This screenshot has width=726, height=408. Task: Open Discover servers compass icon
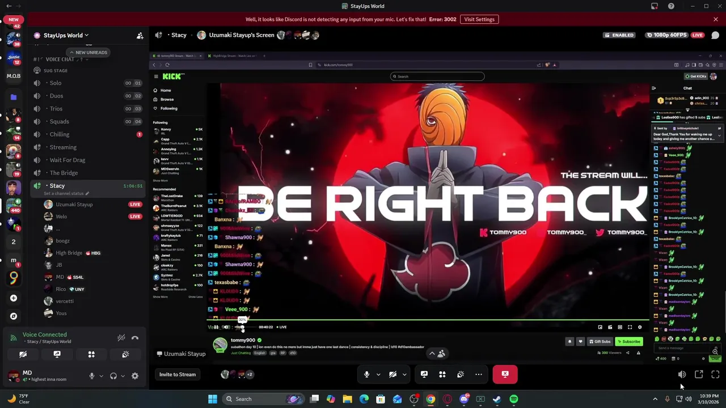14,316
